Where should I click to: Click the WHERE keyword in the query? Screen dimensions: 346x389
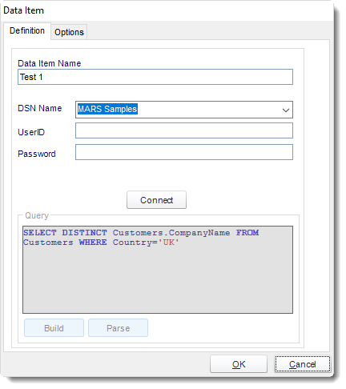[x=93, y=243]
